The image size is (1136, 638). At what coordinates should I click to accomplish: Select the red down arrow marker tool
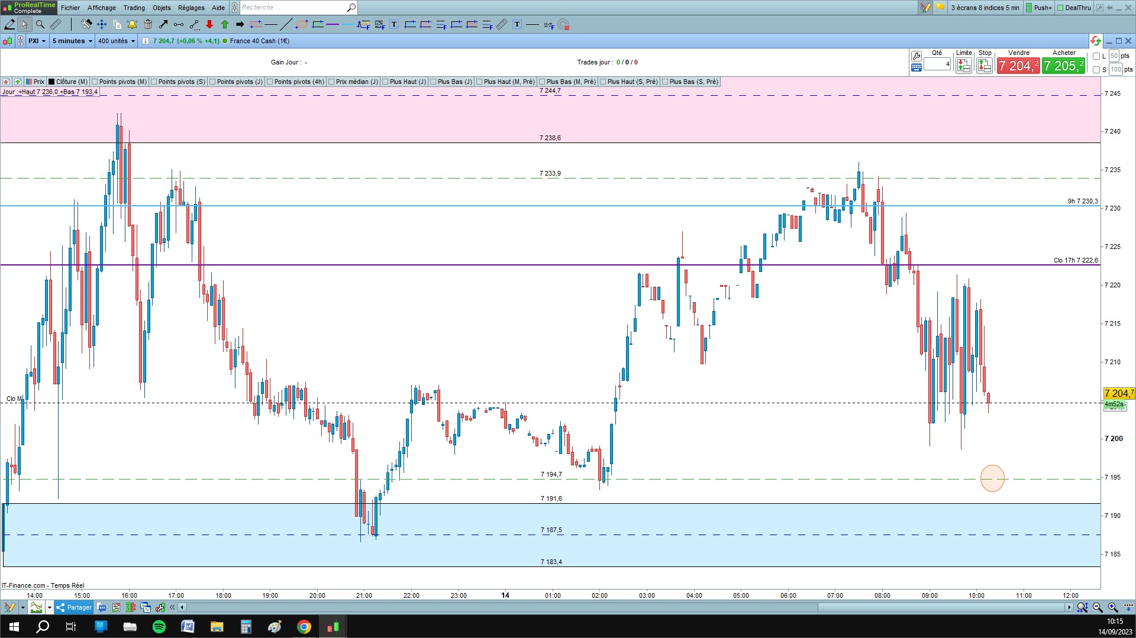tap(209, 24)
